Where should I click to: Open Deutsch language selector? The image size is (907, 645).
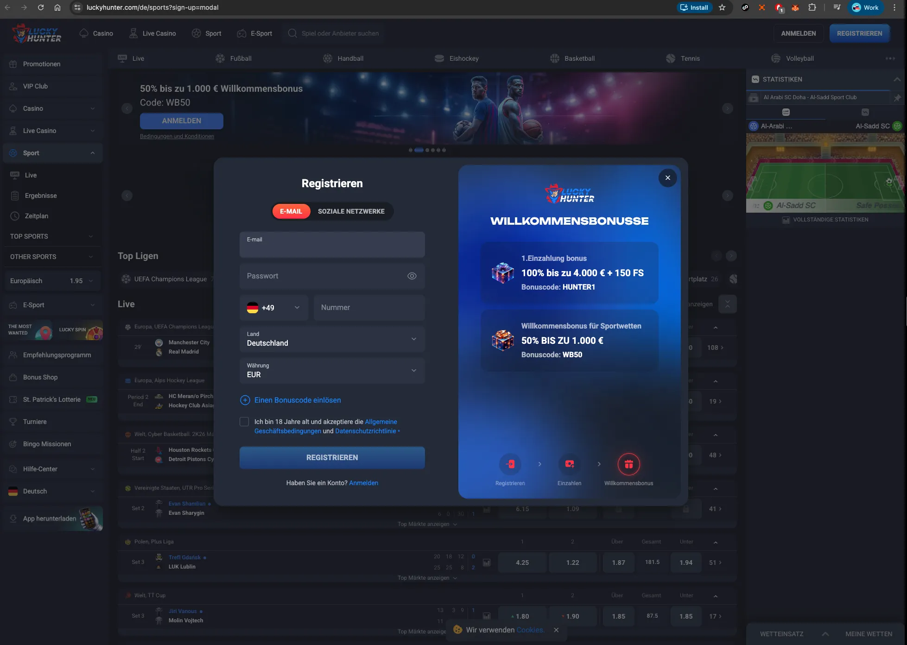pyautogui.click(x=53, y=491)
